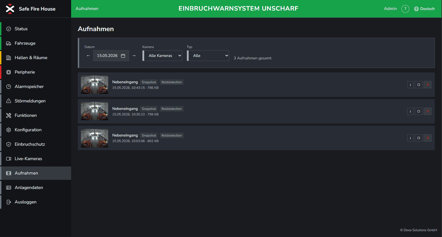Open Einbruchschutz menu label

pos(30,144)
